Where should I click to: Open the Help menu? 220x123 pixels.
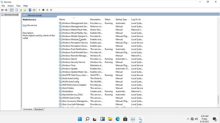tap(25, 6)
